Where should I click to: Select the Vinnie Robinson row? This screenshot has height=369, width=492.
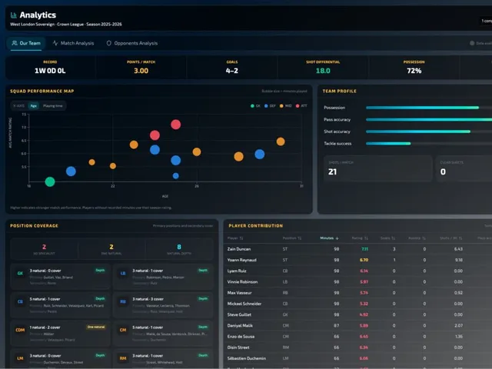pos(357,282)
